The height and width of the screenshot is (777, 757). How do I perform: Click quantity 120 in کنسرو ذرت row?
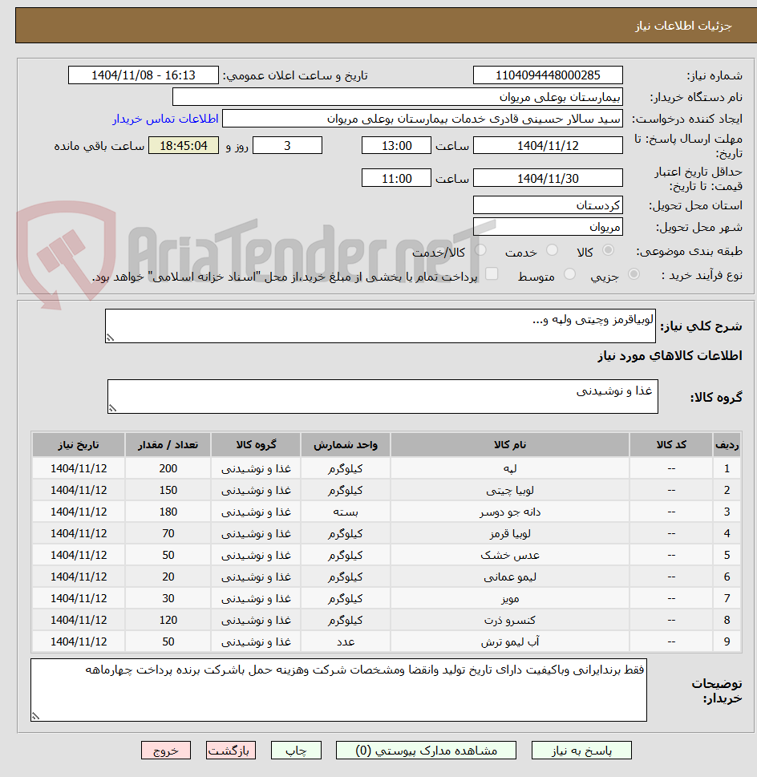pyautogui.click(x=168, y=620)
